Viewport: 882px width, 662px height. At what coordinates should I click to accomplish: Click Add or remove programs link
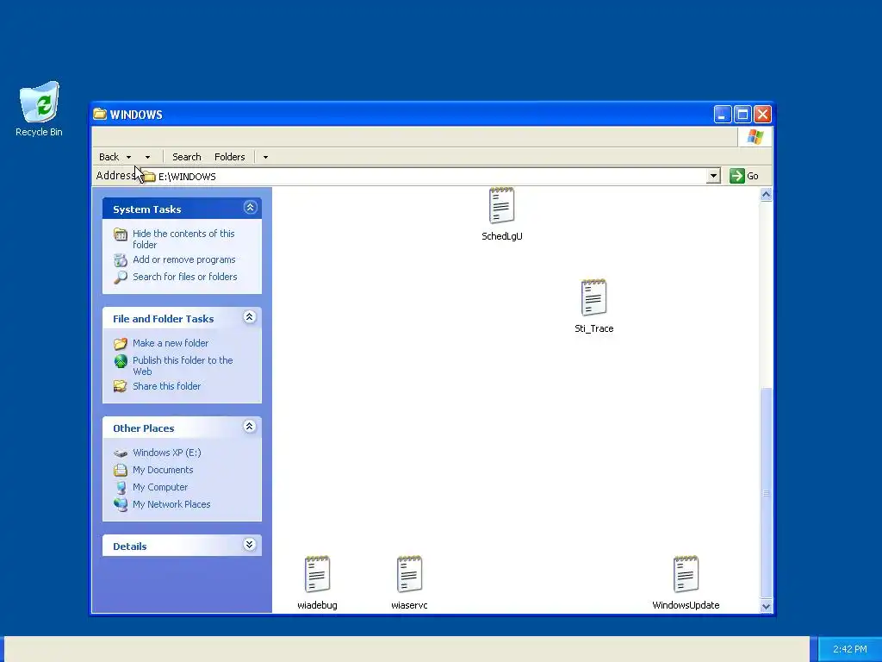tap(184, 259)
